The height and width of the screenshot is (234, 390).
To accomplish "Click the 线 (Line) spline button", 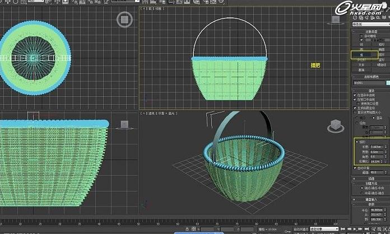I will coord(361,44).
